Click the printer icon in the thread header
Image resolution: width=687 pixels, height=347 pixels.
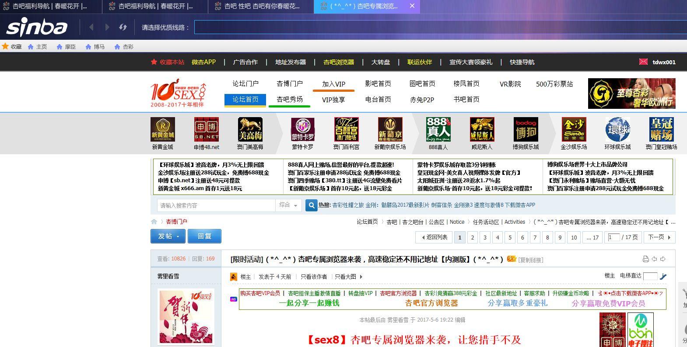(x=645, y=259)
